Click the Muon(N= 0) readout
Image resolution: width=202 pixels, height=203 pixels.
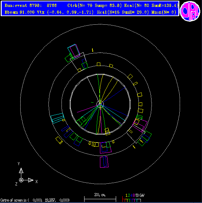164,12
